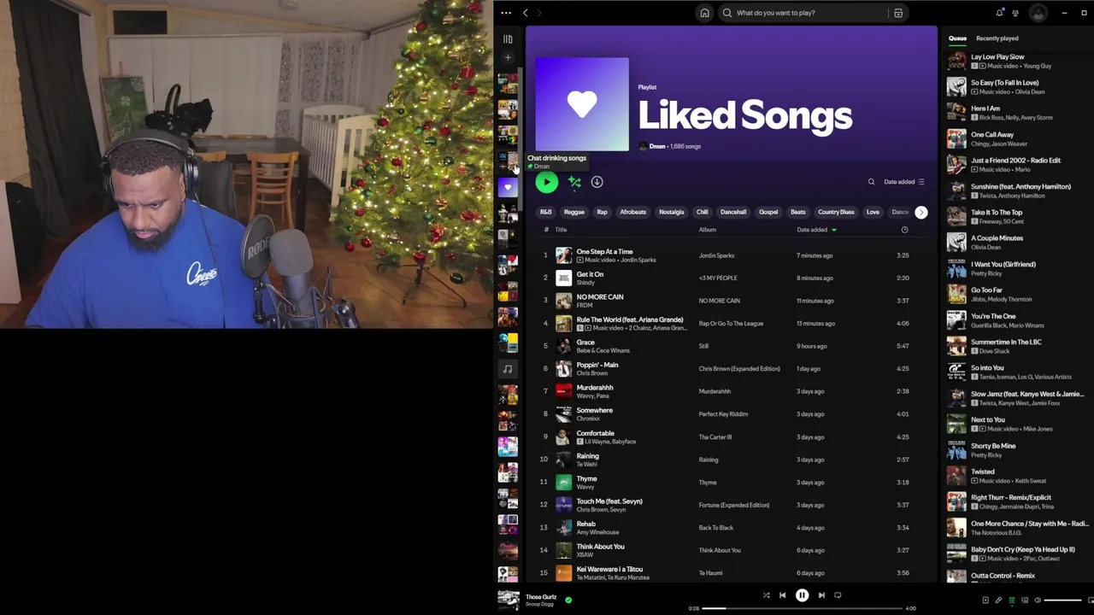Click the Liked Songs heart cover art
Viewport: 1094px width, 615px height.
[582, 104]
